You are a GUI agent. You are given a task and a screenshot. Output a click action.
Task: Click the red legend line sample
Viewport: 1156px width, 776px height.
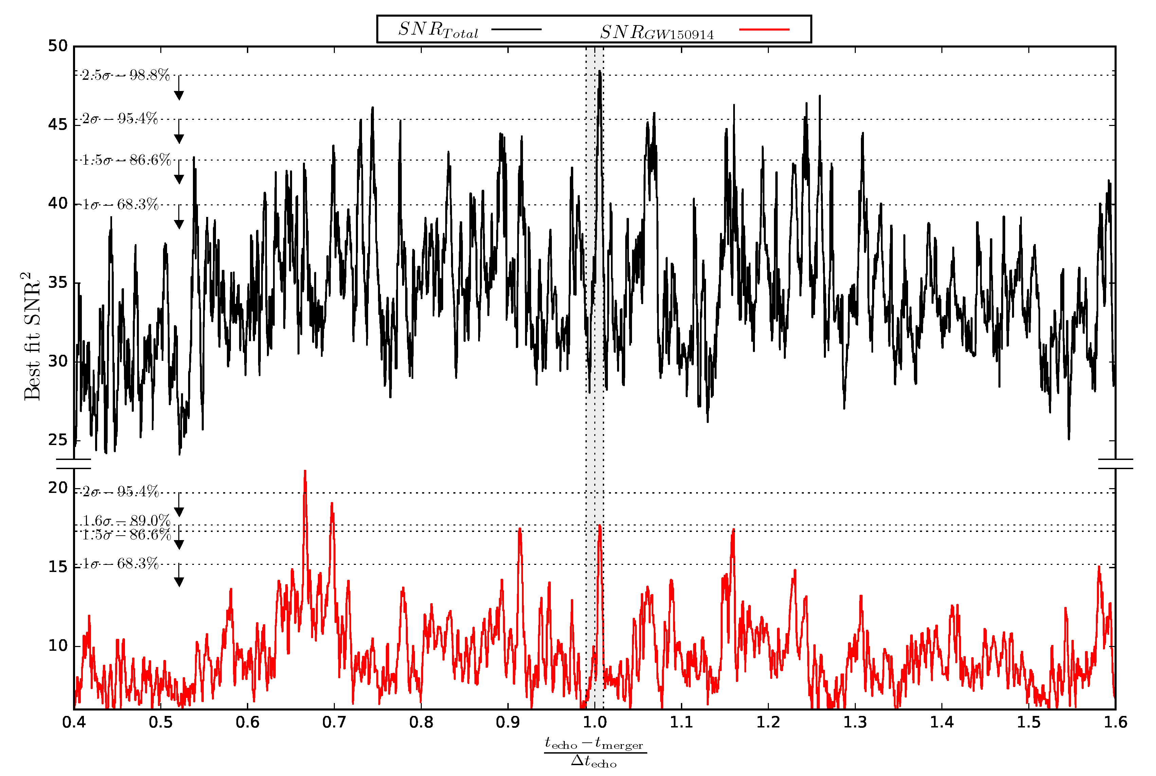point(763,29)
